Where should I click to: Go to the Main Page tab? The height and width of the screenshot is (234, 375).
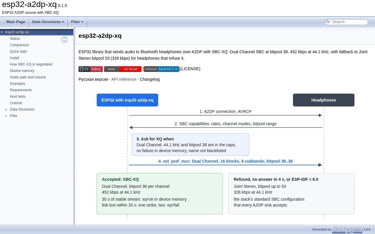pyautogui.click(x=16, y=22)
